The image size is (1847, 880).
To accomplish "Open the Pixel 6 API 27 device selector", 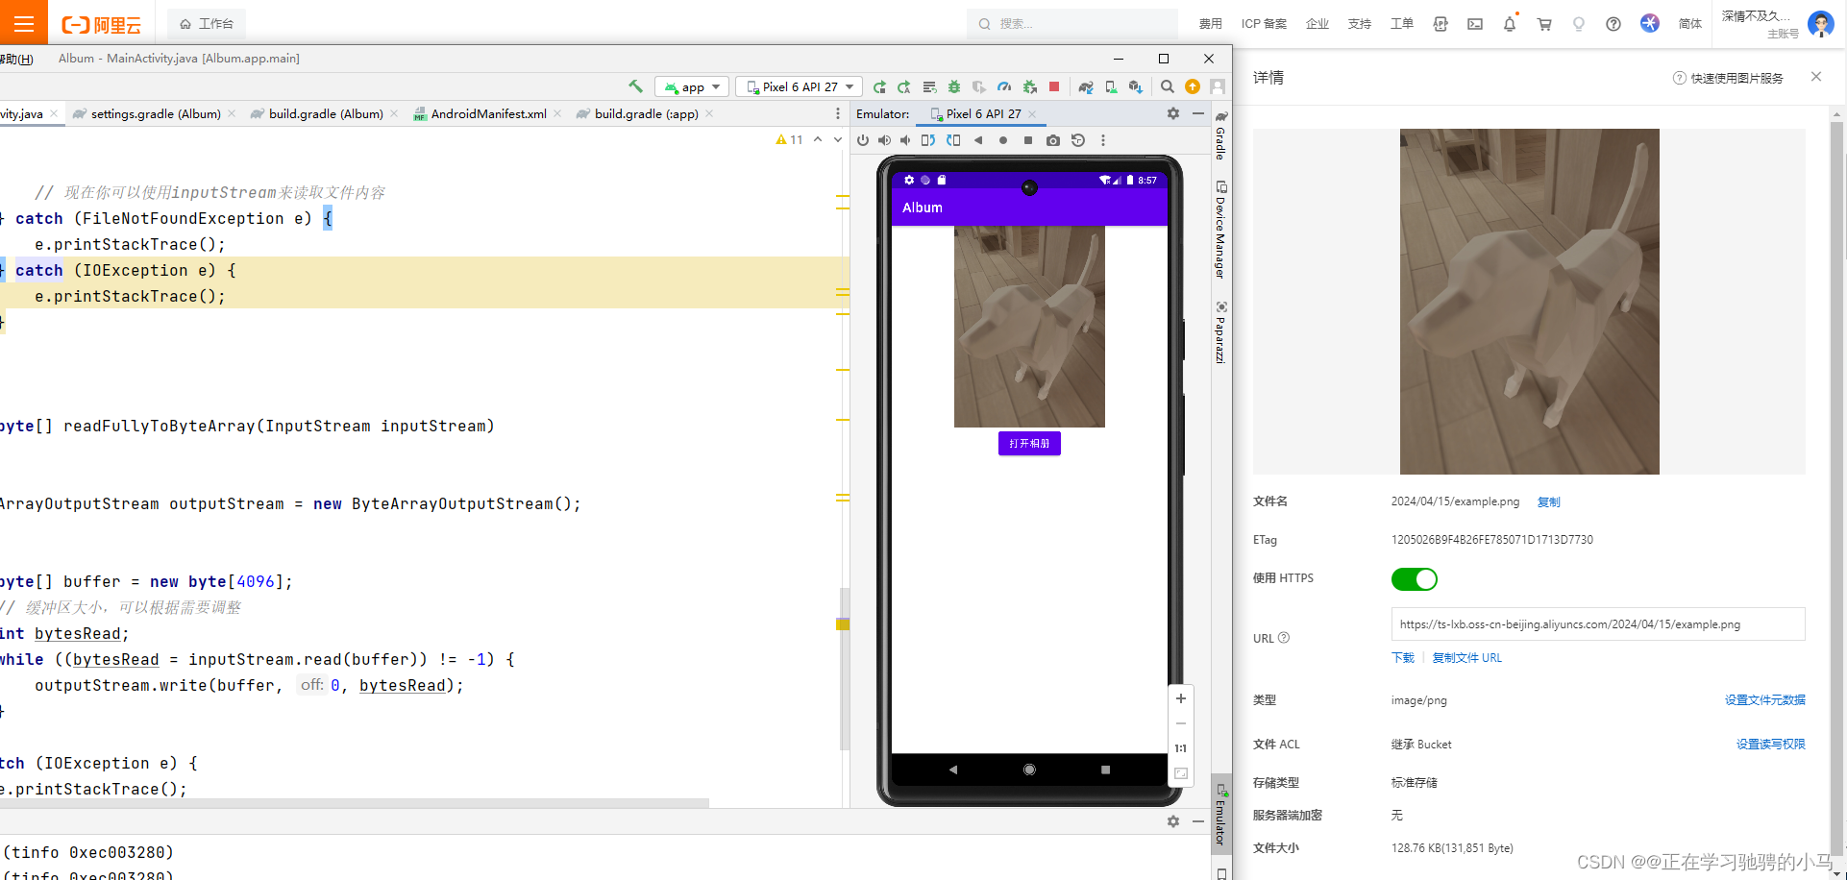I will [798, 86].
